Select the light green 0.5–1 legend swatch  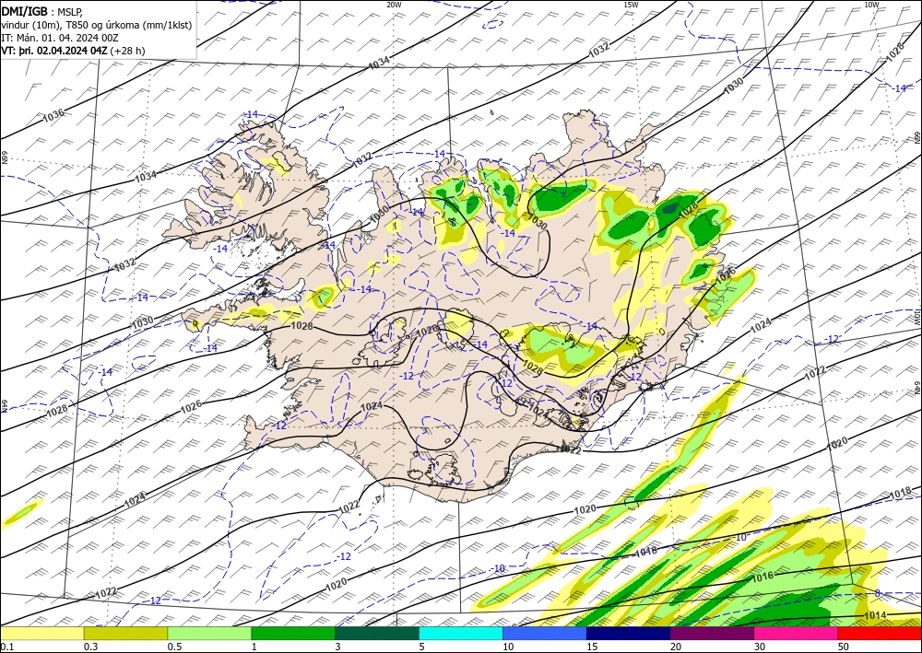[x=209, y=634]
